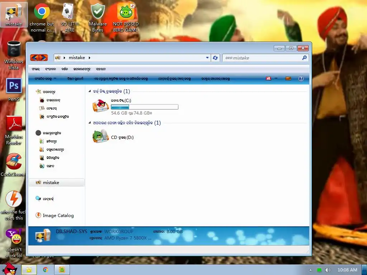
Task: Click the orange Back arrow in Explorer
Action: coord(35,58)
